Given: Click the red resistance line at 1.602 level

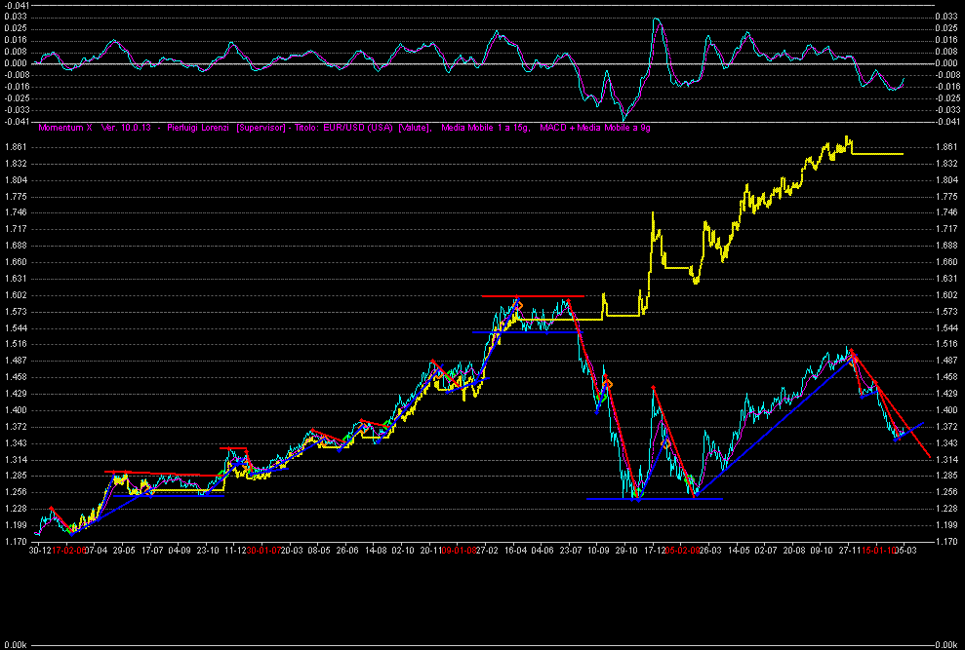Looking at the screenshot, I should point(532,296).
